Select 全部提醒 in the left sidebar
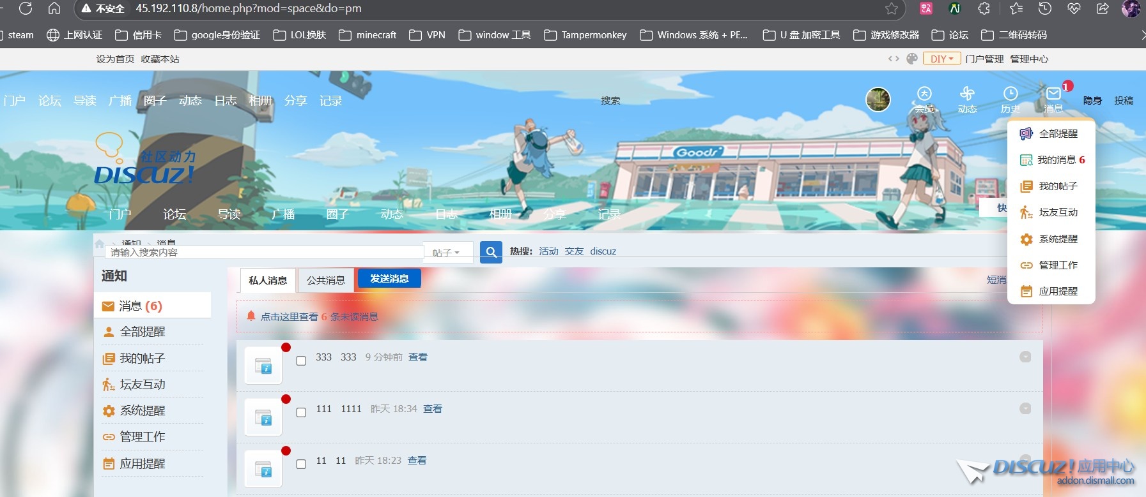This screenshot has width=1146, height=497. click(x=143, y=332)
